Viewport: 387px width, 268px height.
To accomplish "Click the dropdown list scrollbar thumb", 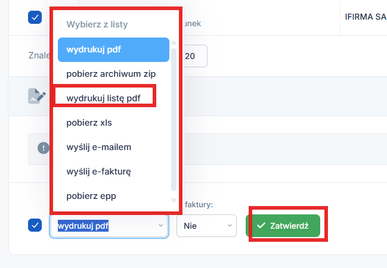I will (x=174, y=119).
